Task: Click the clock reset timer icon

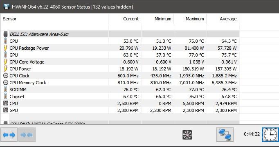Action: pyautogui.click(x=270, y=135)
